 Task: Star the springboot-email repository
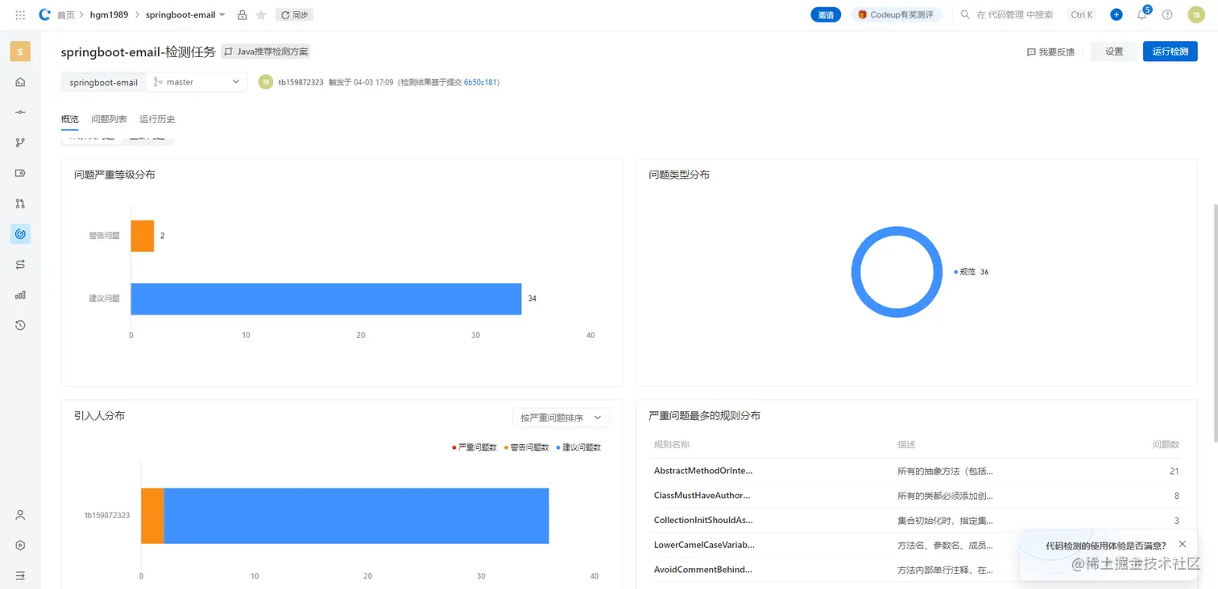pyautogui.click(x=261, y=14)
